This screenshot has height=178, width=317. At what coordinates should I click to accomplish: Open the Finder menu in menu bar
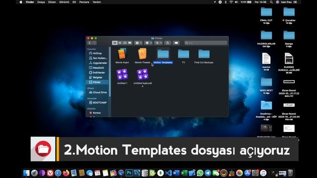[30, 2]
